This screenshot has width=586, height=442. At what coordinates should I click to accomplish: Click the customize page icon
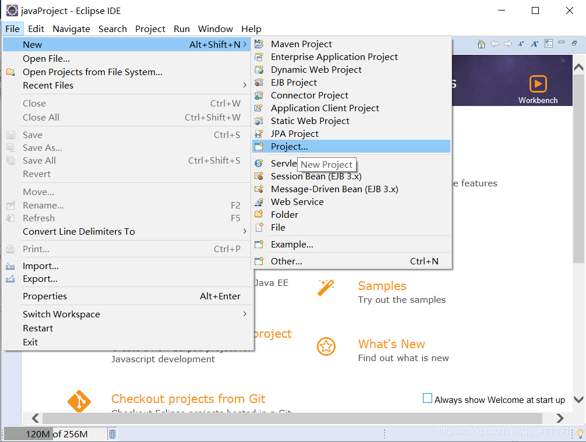(x=548, y=44)
